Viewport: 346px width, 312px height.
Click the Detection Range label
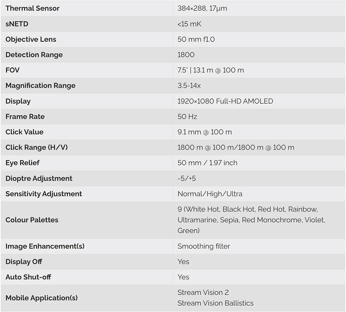point(34,55)
